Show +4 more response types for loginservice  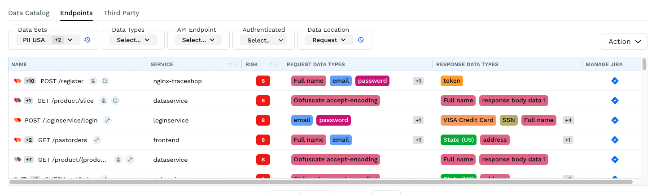569,120
